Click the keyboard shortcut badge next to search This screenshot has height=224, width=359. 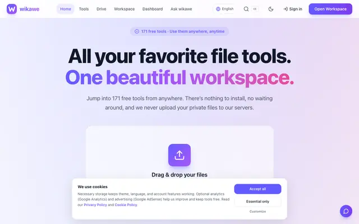(x=255, y=9)
